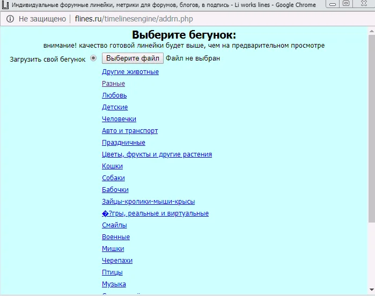Open the 'гры, реальные и виртуальные' link
The width and height of the screenshot is (375, 296).
click(x=155, y=213)
